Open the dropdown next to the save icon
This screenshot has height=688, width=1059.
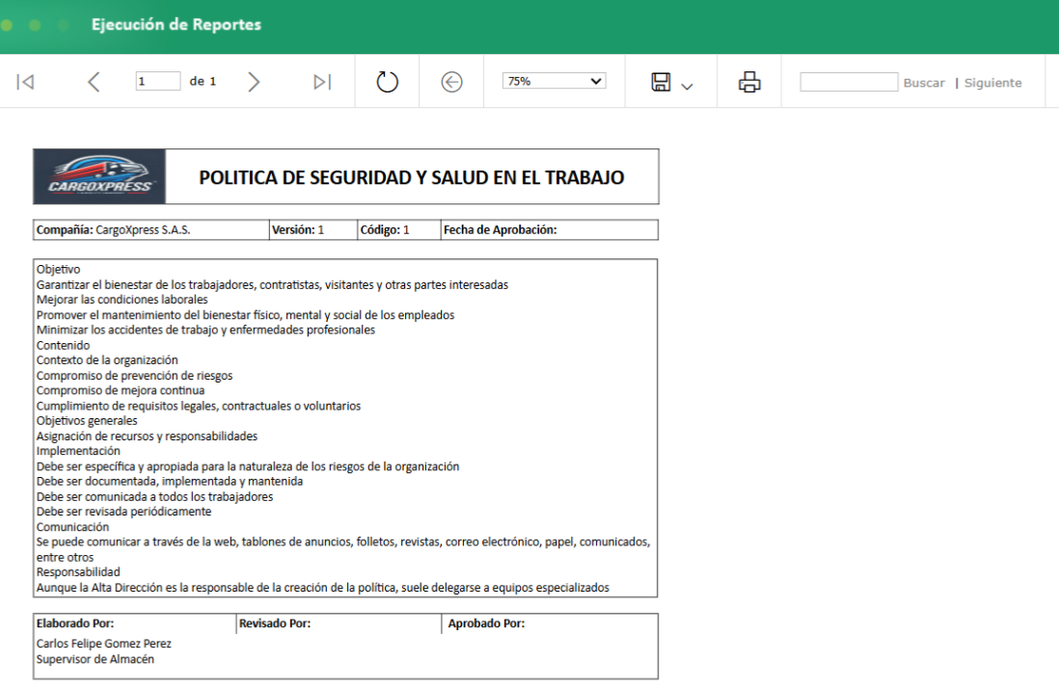click(x=685, y=87)
